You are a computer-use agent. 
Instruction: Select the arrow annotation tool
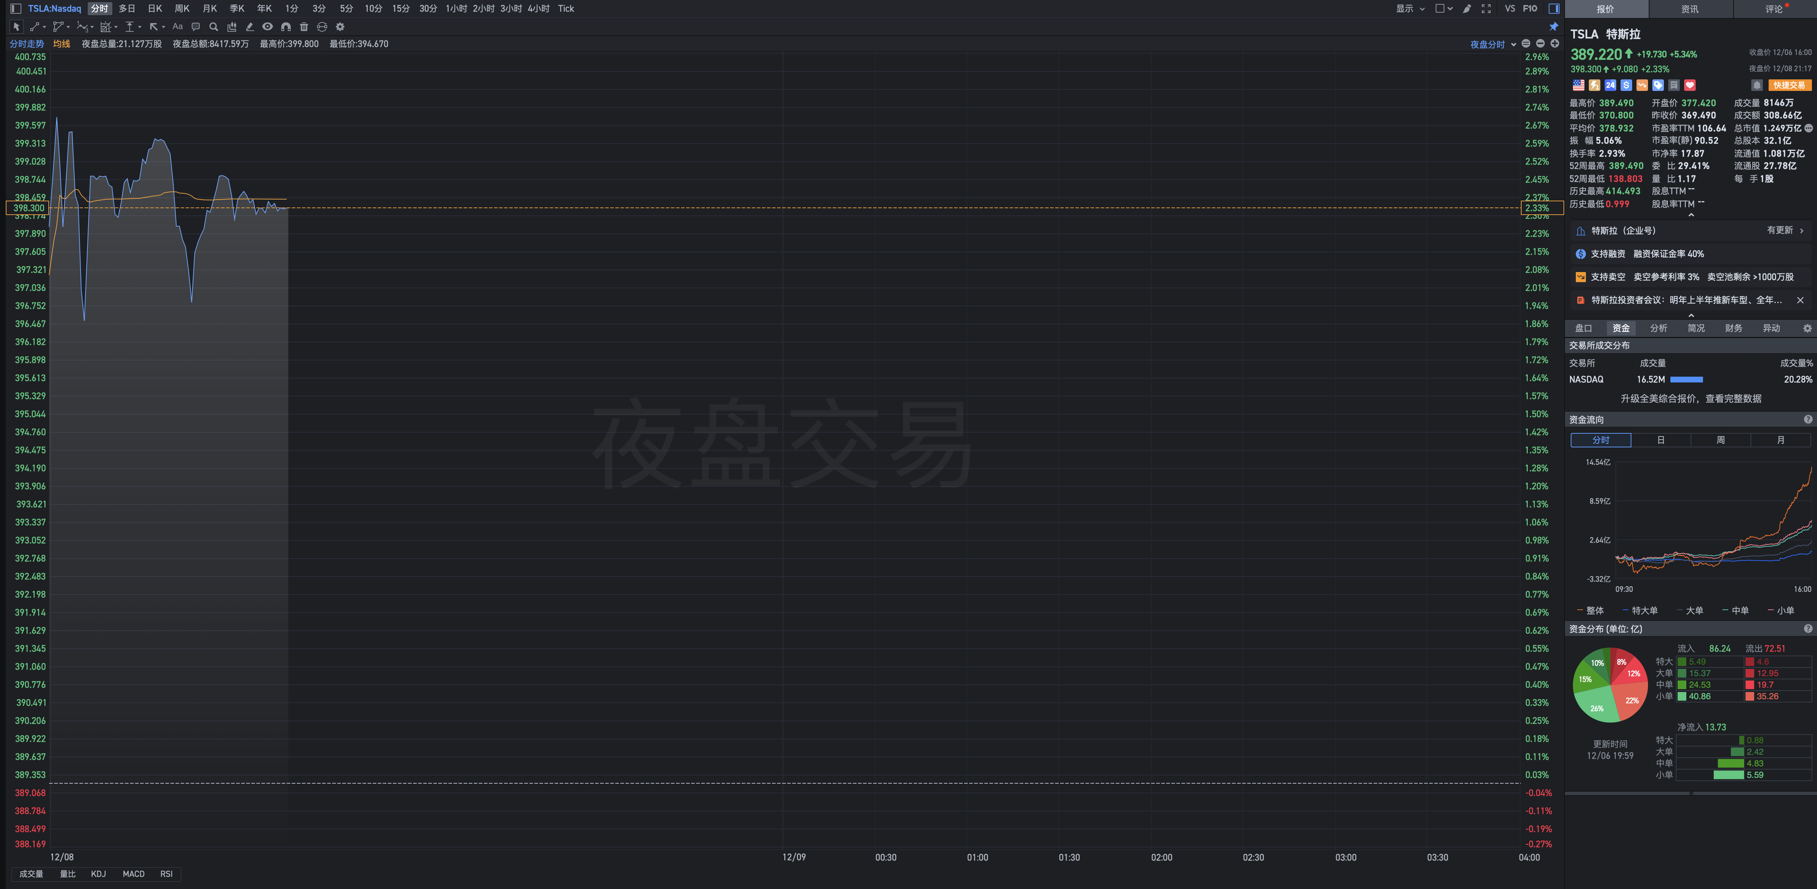[153, 27]
